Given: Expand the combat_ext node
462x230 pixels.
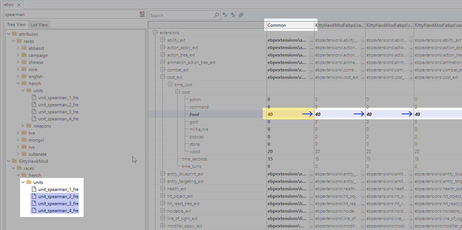Looking at the screenshot, I should coord(162,69).
